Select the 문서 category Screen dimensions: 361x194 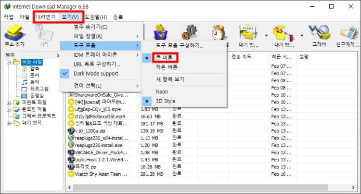pyautogui.click(x=35, y=75)
